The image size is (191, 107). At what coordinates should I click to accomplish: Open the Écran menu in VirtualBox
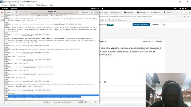click(x=22, y=5)
